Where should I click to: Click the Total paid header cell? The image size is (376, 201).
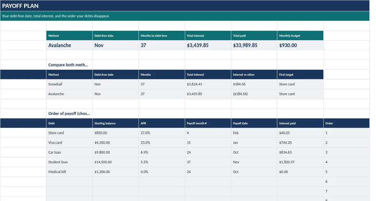click(254, 35)
